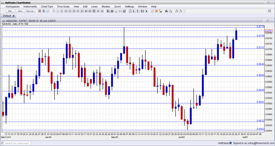Click the 0.8767 current price label
Image resolution: width=275 pixels, height=146 pixels.
269,31
